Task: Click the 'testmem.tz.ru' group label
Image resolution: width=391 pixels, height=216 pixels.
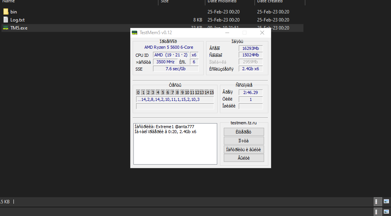Action: (243, 123)
